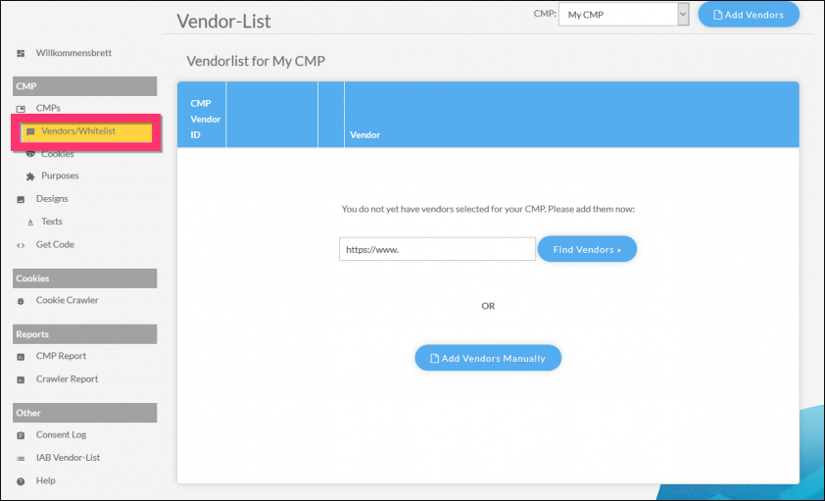Image resolution: width=825 pixels, height=501 pixels.
Task: Click the Cookie Crawler bug icon
Action: tap(21, 301)
